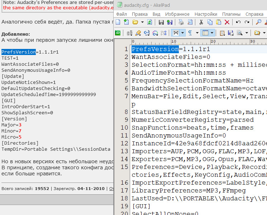
Task: Click the audacity.cfg - AkelPad title bar
Action: point(190,5)
